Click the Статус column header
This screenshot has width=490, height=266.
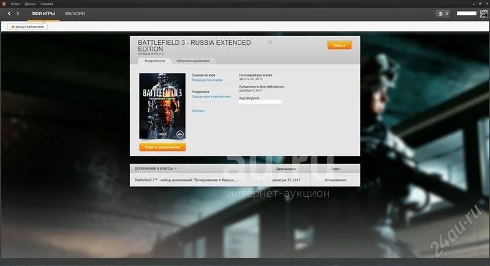pos(335,169)
